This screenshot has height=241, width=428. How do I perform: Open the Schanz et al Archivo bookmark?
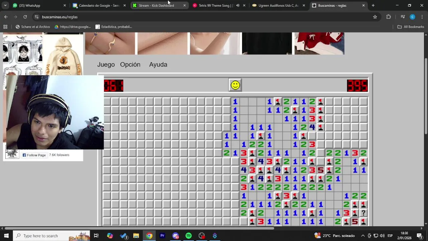pos(33,27)
